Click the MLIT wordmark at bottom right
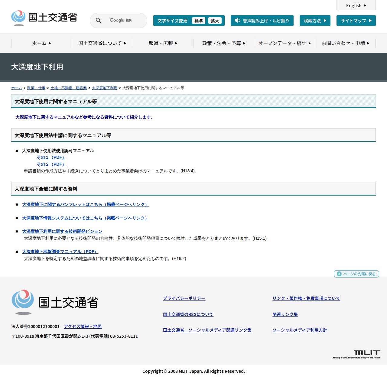Viewport: 387px width, 380px height. [367, 352]
